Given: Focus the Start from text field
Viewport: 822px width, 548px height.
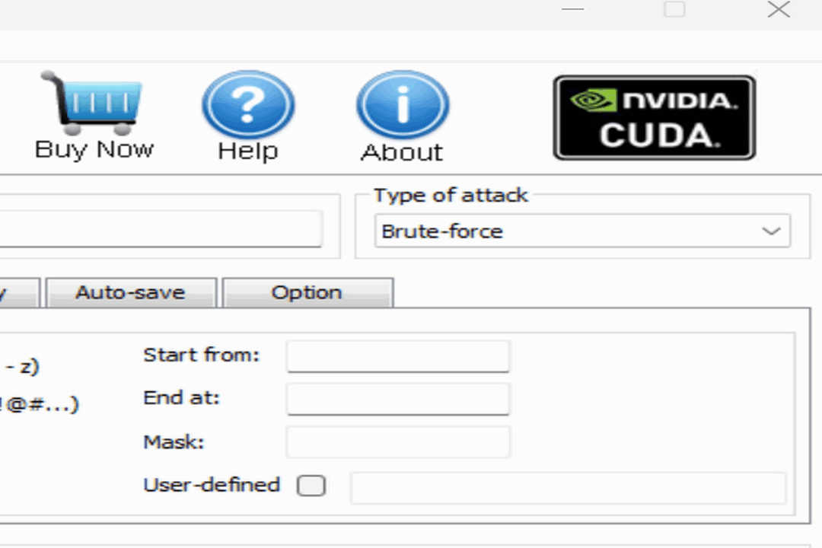Looking at the screenshot, I should point(397,356).
